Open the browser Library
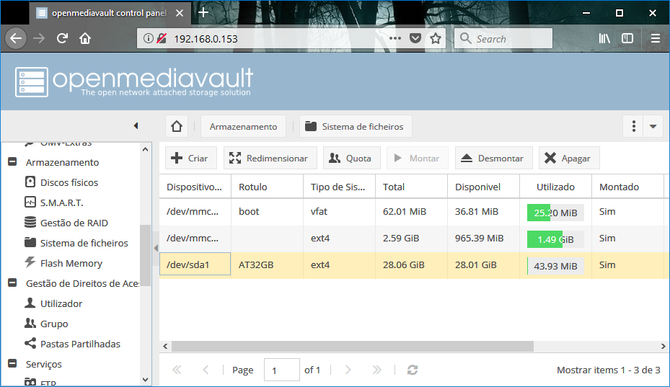670x387 pixels. pyautogui.click(x=604, y=38)
